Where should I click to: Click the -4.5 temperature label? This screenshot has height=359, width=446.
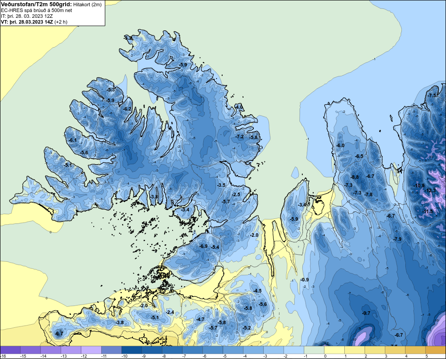(x=257, y=291)
